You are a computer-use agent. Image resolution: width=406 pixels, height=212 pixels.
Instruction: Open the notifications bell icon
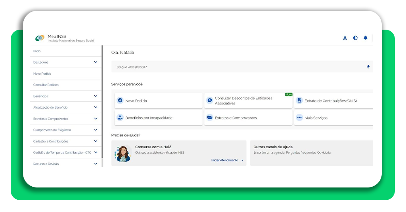point(366,38)
